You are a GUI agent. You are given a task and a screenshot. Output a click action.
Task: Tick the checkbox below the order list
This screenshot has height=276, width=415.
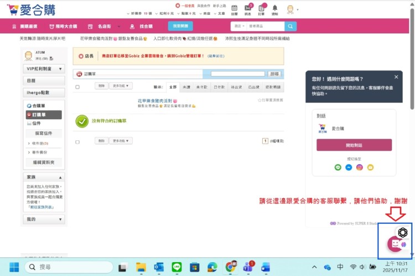pyautogui.click(x=77, y=142)
